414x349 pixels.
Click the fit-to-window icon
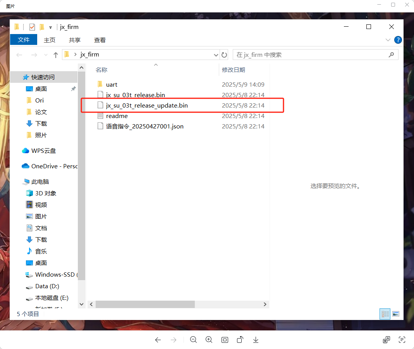tap(225, 340)
